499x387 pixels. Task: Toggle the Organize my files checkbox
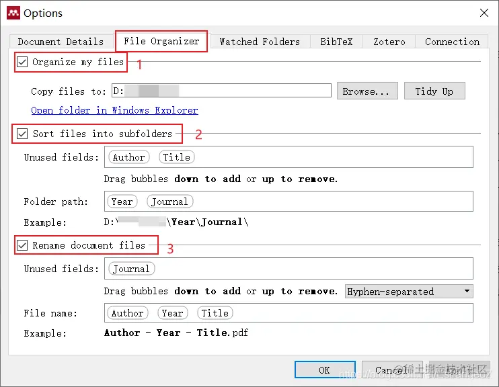pyautogui.click(x=22, y=62)
